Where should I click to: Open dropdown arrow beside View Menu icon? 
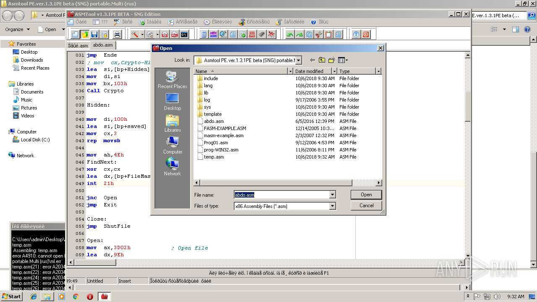(347, 60)
